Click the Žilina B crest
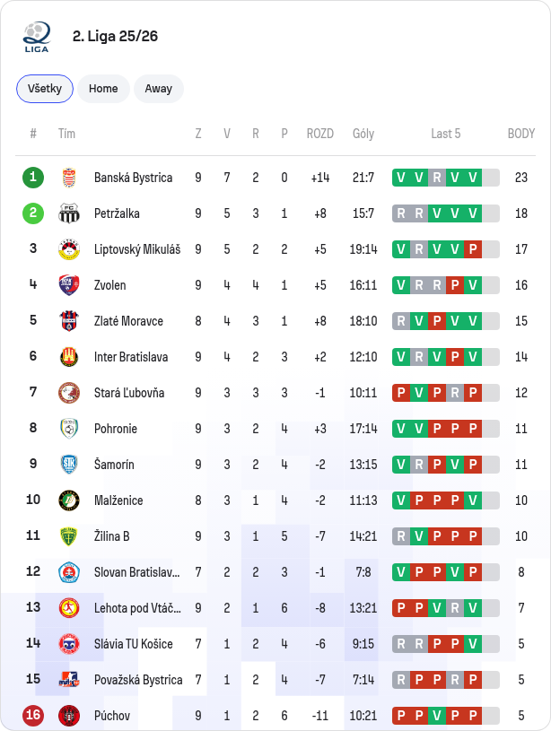 coord(69,536)
